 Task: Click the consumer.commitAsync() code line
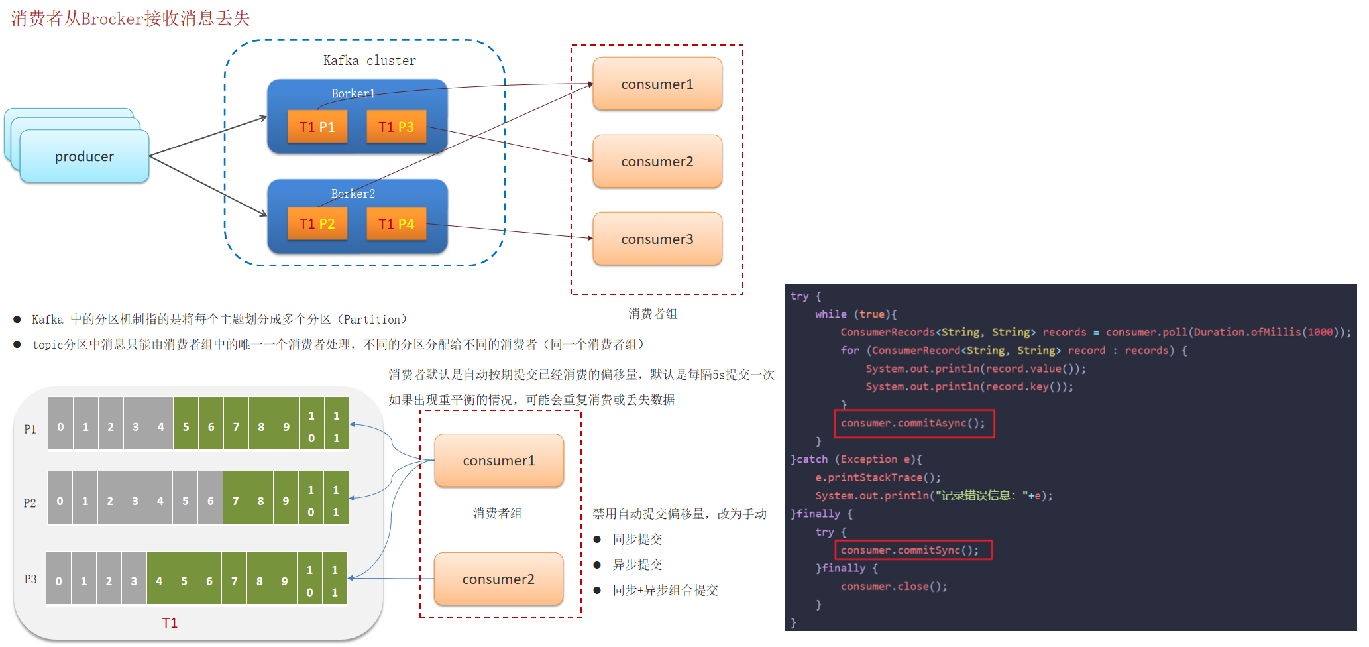(913, 423)
